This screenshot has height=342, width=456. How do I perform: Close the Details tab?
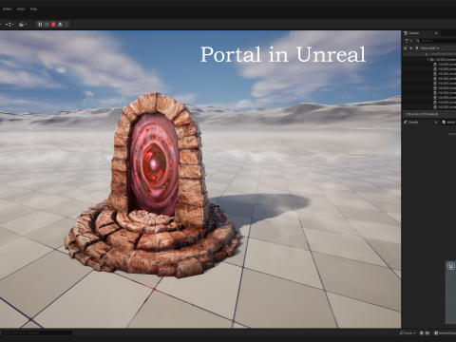pos(436,122)
